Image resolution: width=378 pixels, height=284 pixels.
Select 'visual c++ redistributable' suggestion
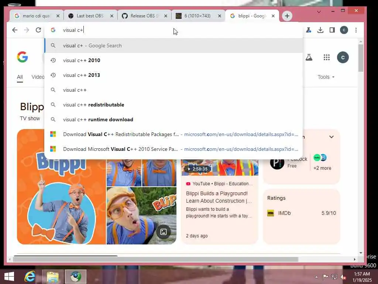coord(173,105)
